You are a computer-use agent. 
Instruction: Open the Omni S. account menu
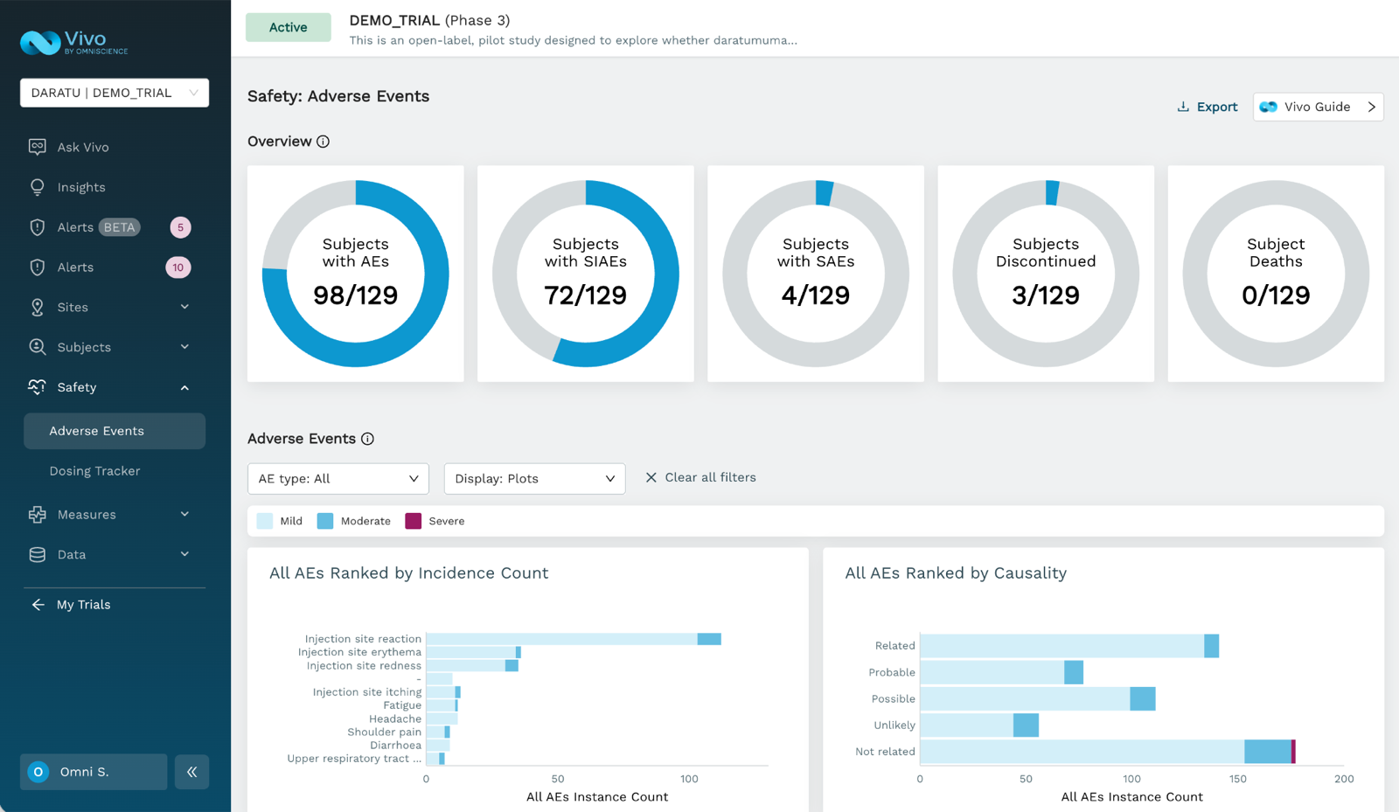[x=94, y=772]
